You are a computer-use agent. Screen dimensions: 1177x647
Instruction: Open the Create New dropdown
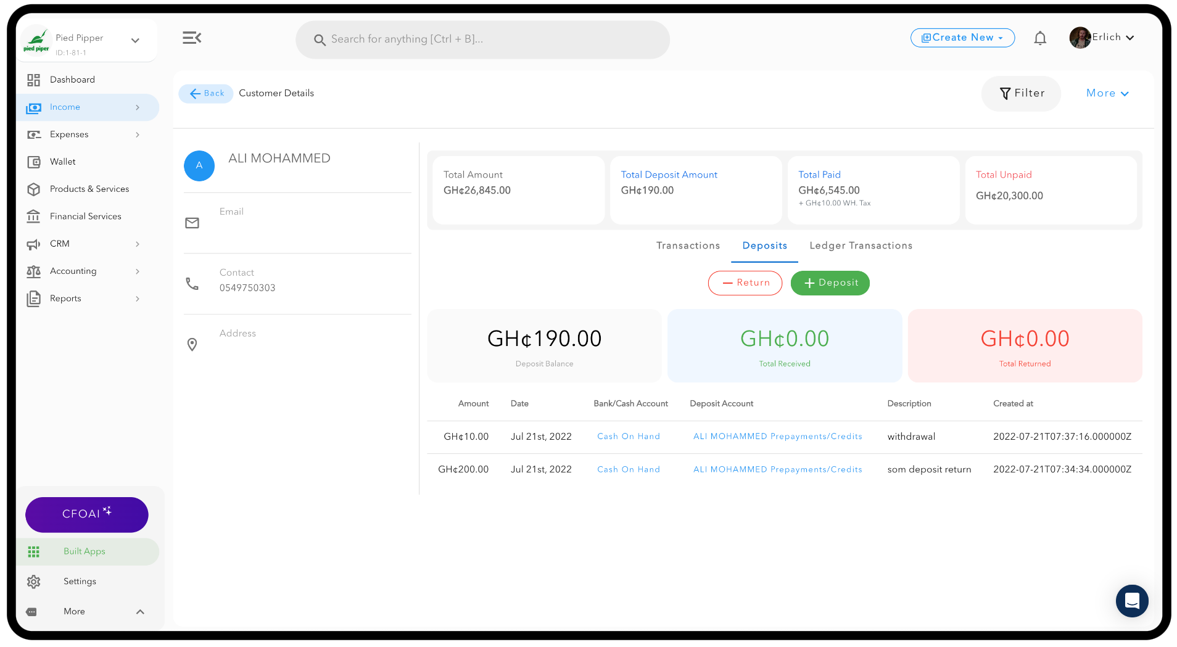962,38
